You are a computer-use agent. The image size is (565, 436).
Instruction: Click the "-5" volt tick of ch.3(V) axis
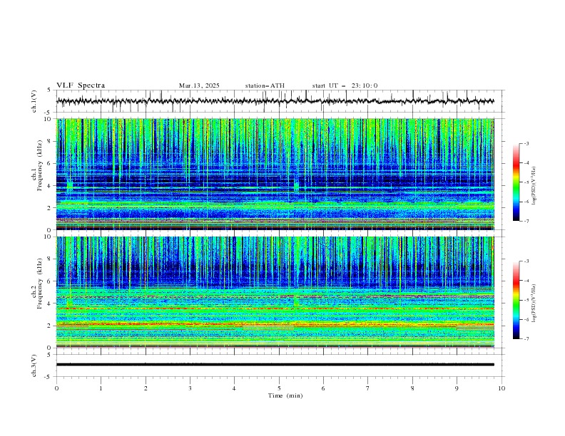49,377
